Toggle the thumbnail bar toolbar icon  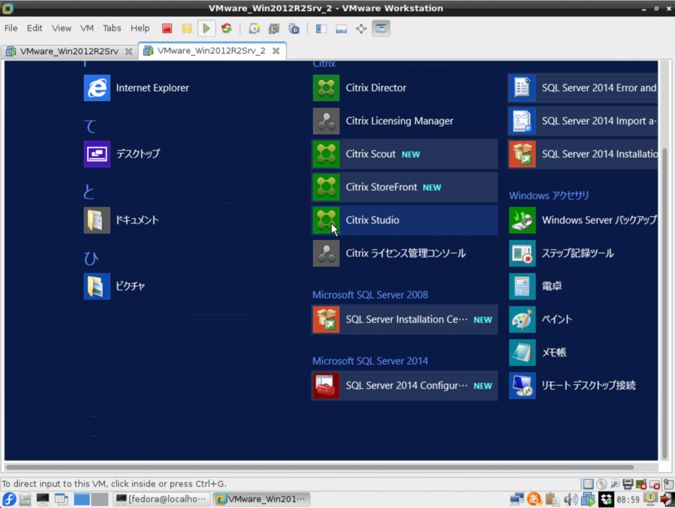point(341,28)
